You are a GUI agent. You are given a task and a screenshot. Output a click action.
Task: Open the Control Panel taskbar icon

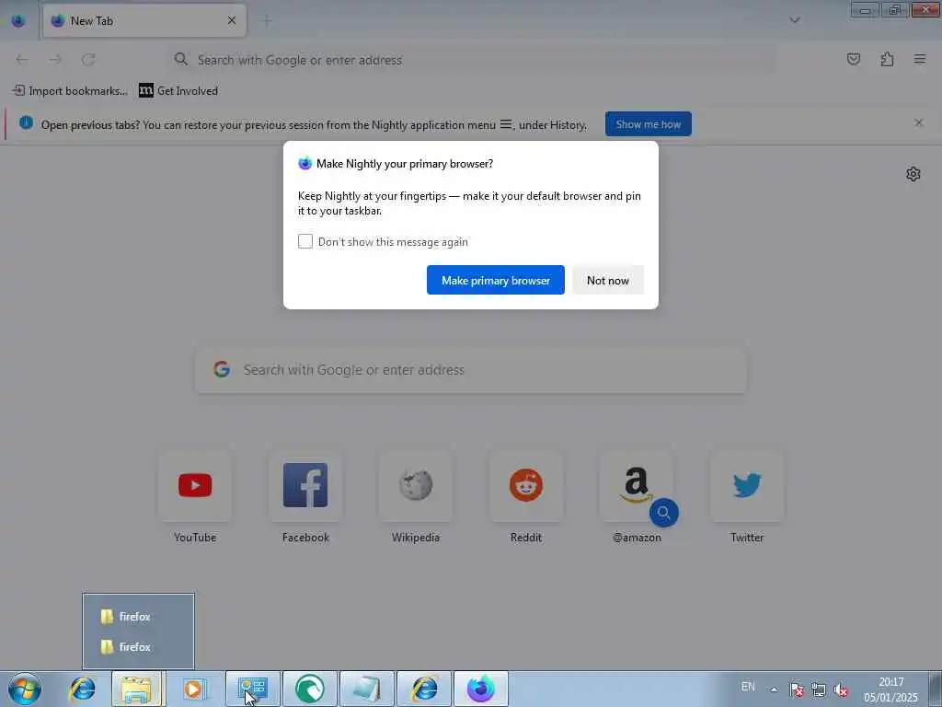pos(252,689)
